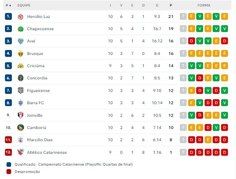Click the blue Qualificado legend swatch
The height and width of the screenshot is (179, 236).
coord(9,164)
